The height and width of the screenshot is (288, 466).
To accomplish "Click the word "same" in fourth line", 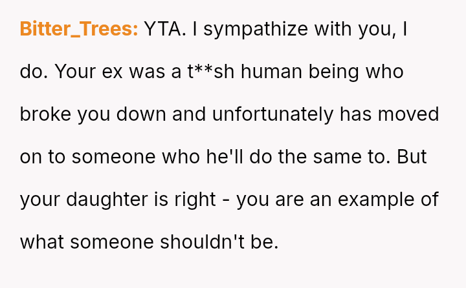I will coord(337,157).
